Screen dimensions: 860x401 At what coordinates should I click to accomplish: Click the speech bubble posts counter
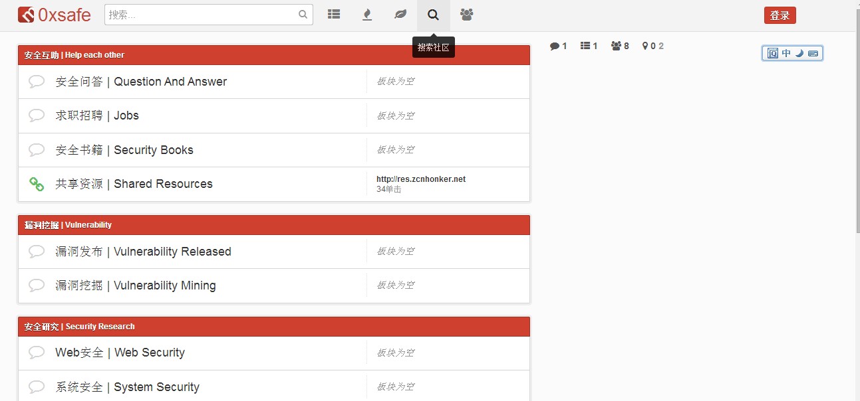(x=558, y=46)
